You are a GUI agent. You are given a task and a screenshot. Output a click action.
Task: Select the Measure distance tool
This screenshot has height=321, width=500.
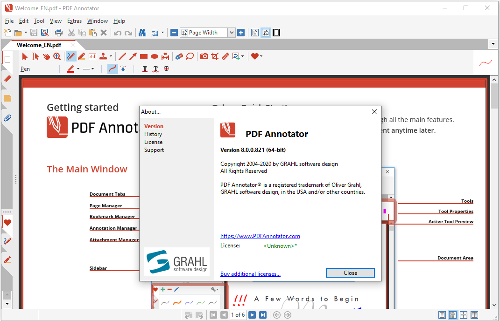click(x=165, y=57)
